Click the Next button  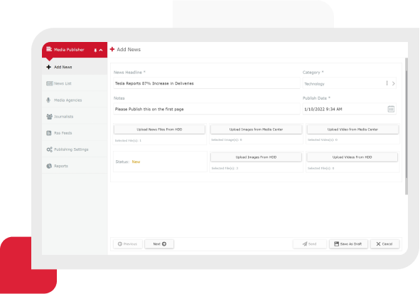pos(159,244)
